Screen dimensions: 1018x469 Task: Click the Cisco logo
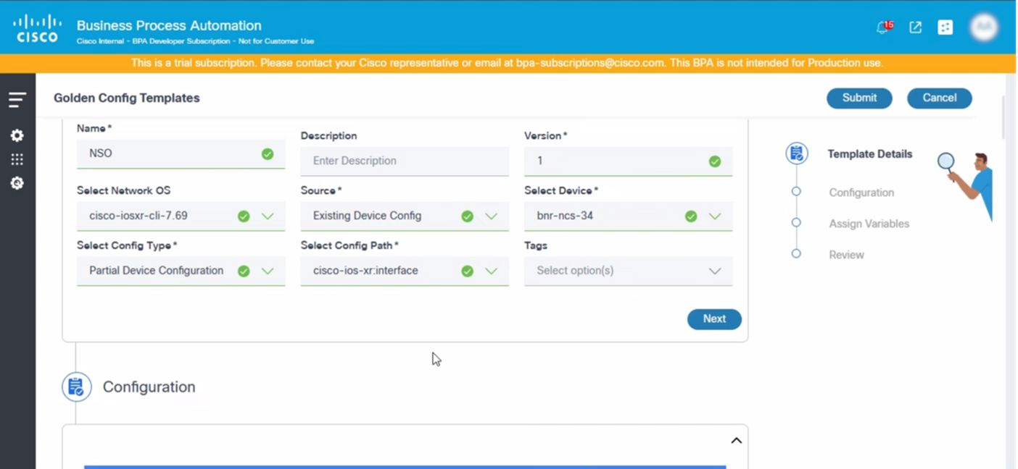(x=37, y=29)
